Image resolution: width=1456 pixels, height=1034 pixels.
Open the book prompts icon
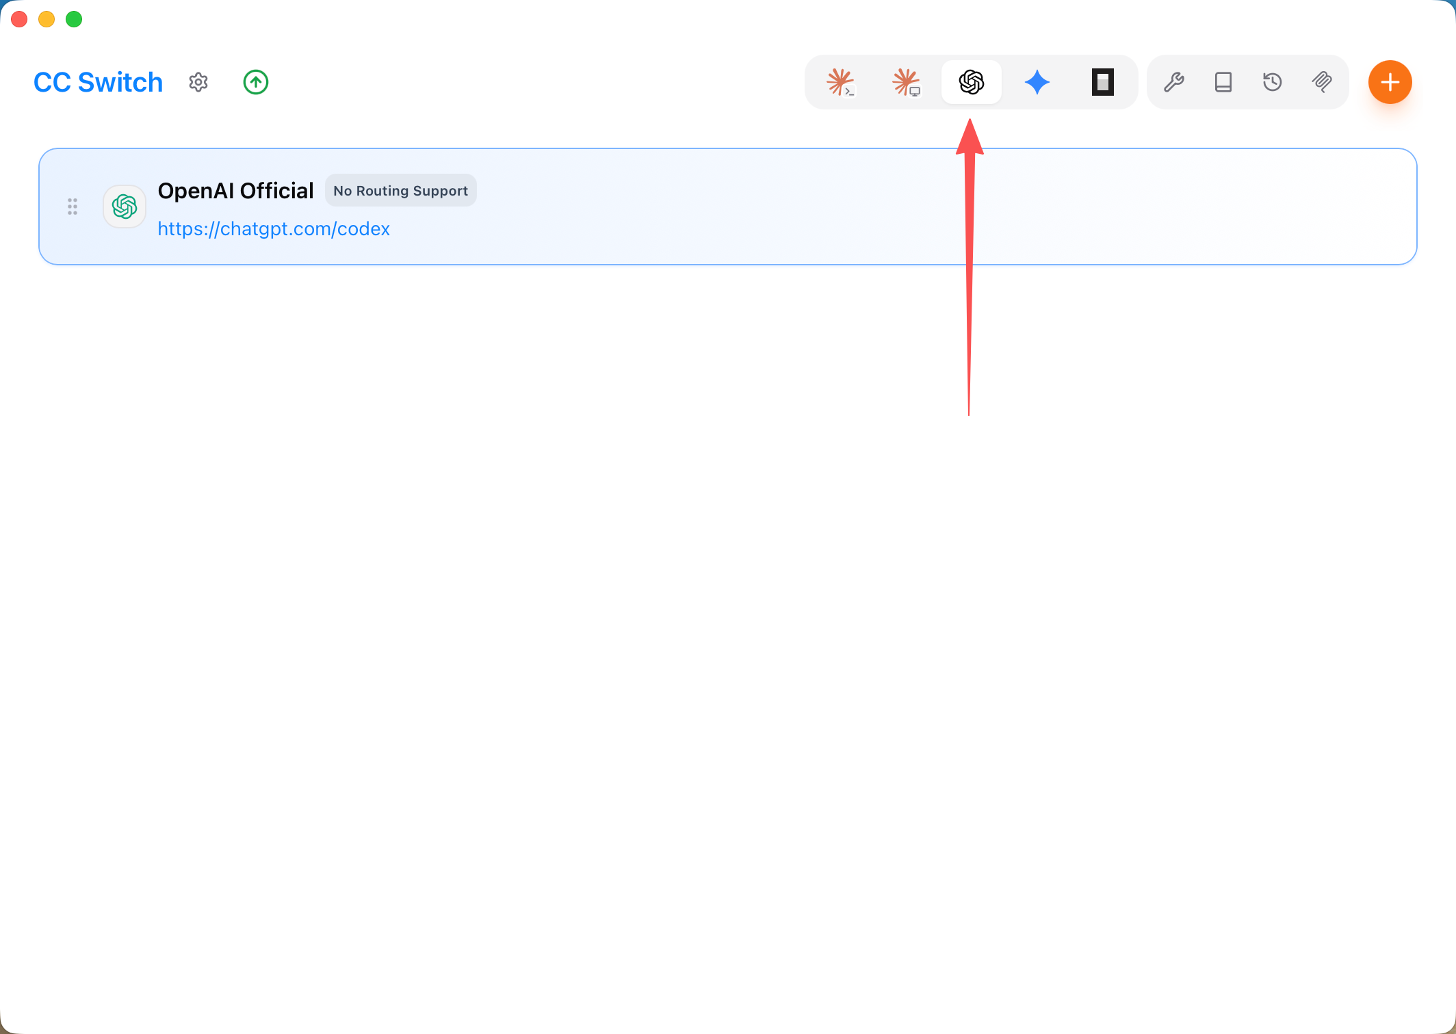pyautogui.click(x=1223, y=82)
